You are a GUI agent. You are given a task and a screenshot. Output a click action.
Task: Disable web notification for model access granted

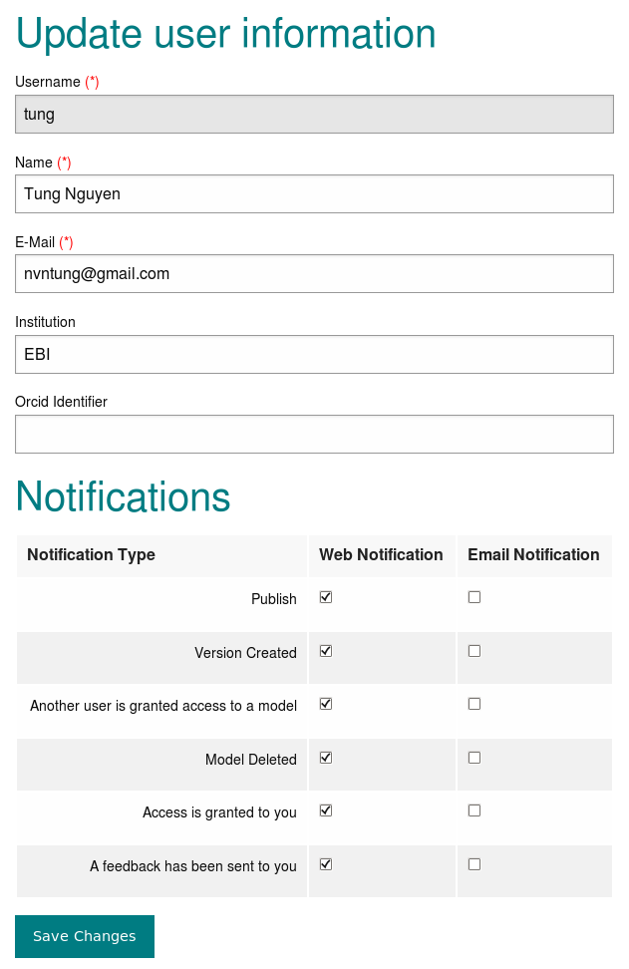coord(325,703)
